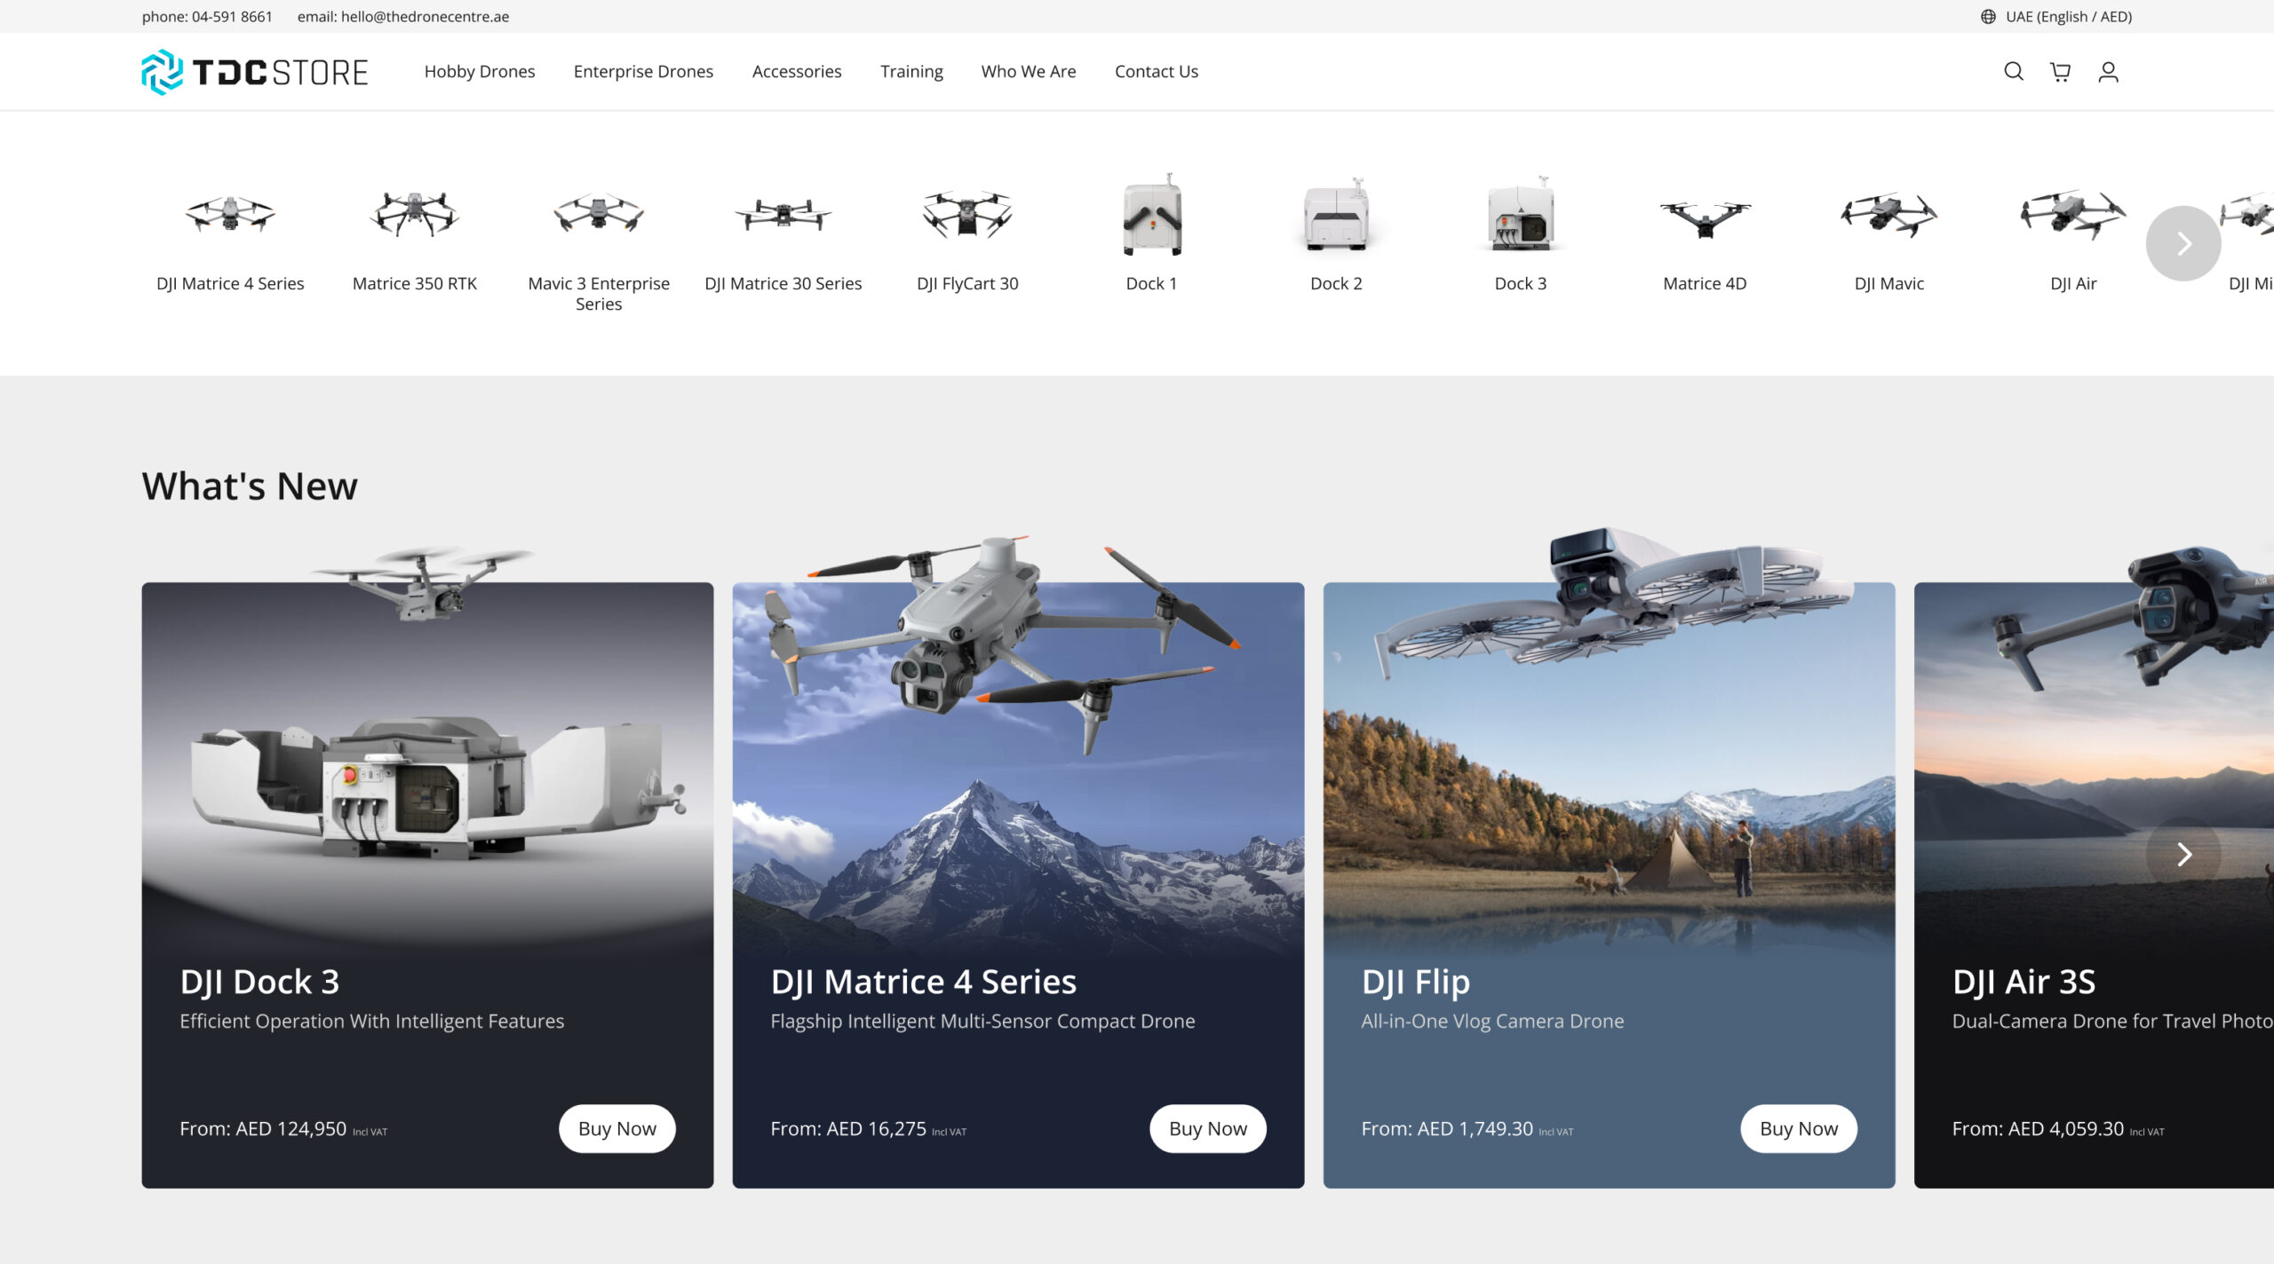This screenshot has width=2274, height=1264.
Task: Select the DJI Air drone icon
Action: (x=2073, y=214)
